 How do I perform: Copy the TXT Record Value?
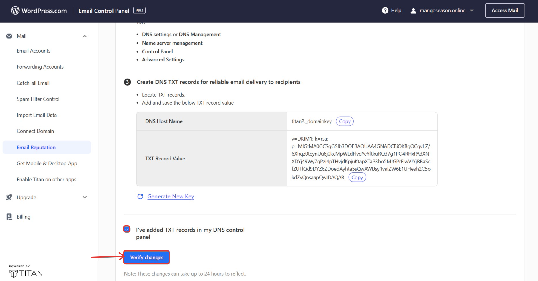357,178
